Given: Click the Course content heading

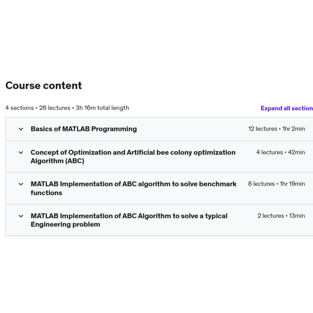Looking at the screenshot, I should pos(44,85).
